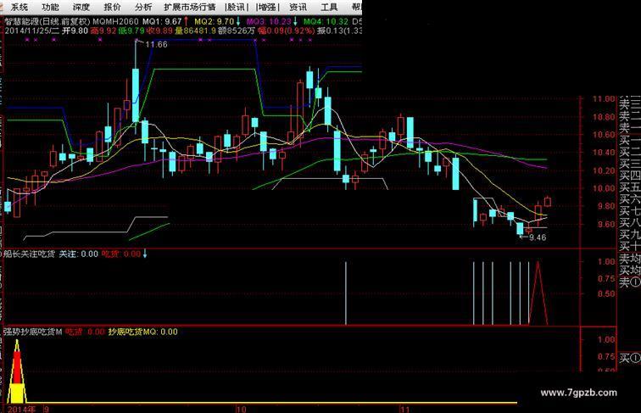Click the stock title 智慧能源(日线,前复权)
This screenshot has height=413, width=641.
[x=47, y=21]
